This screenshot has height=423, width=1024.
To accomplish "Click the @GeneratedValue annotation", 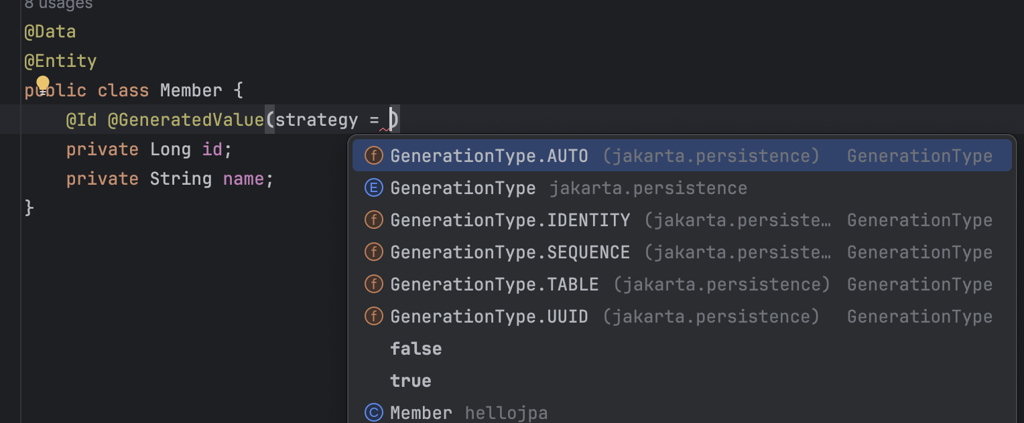I will click(x=186, y=120).
